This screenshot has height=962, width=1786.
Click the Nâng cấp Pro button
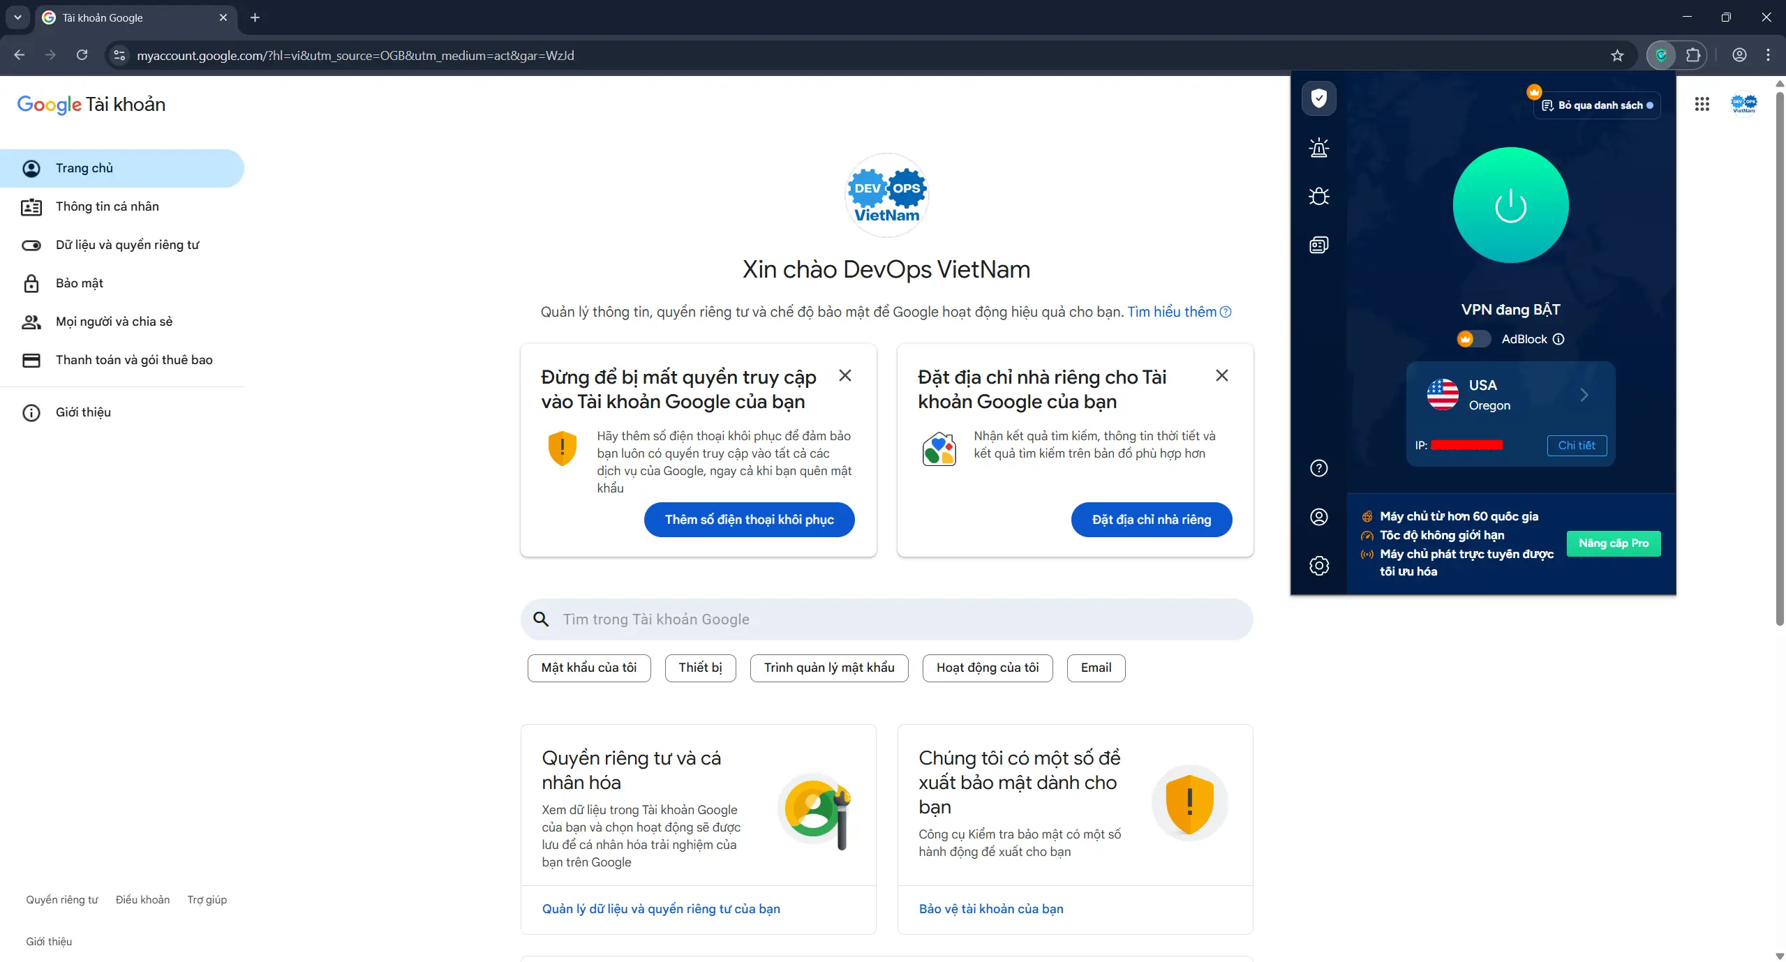[1614, 543]
